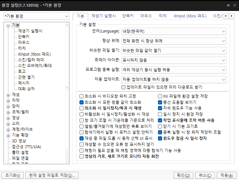Expand the 자막 tree node
Image resolution: width=239 pixels, height=180 pixels.
pos(8,101)
